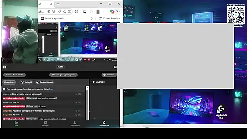Click the camera icon in the address bar
This screenshot has height=139, width=247.
click(69, 12)
